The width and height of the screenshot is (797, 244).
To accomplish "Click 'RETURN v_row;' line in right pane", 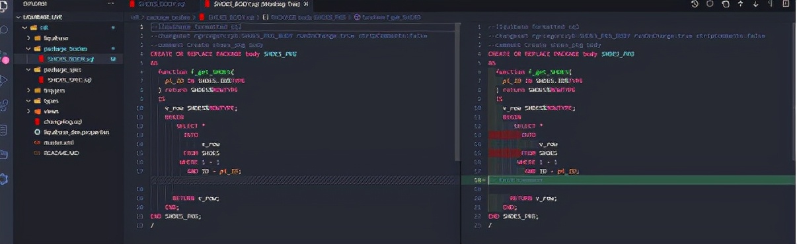I will point(533,198).
